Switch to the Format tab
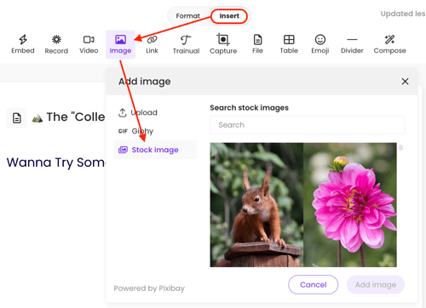 coord(187,16)
